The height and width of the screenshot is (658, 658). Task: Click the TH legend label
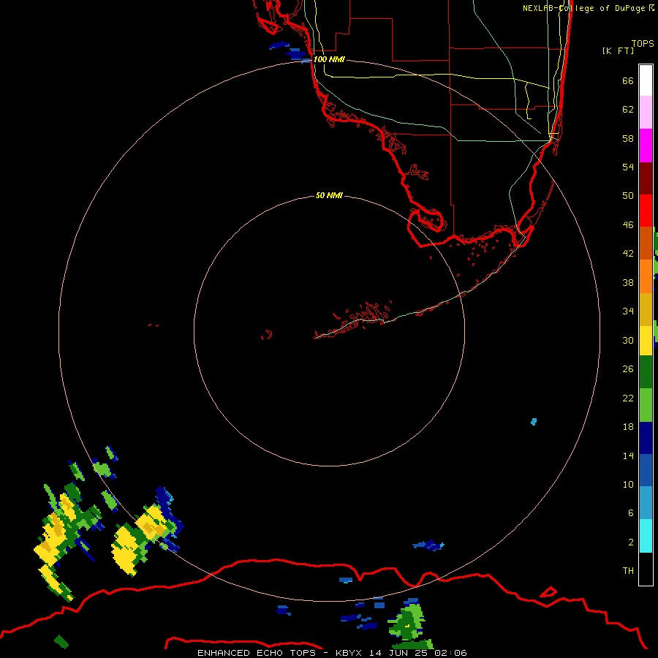click(x=628, y=570)
